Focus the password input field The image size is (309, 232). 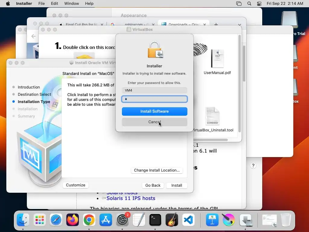click(154, 99)
